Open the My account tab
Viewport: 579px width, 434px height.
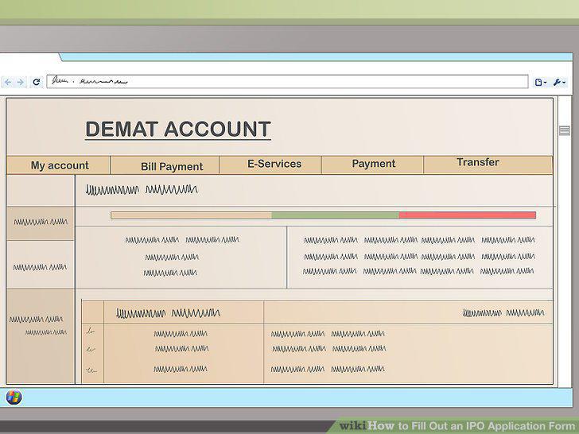coord(58,165)
